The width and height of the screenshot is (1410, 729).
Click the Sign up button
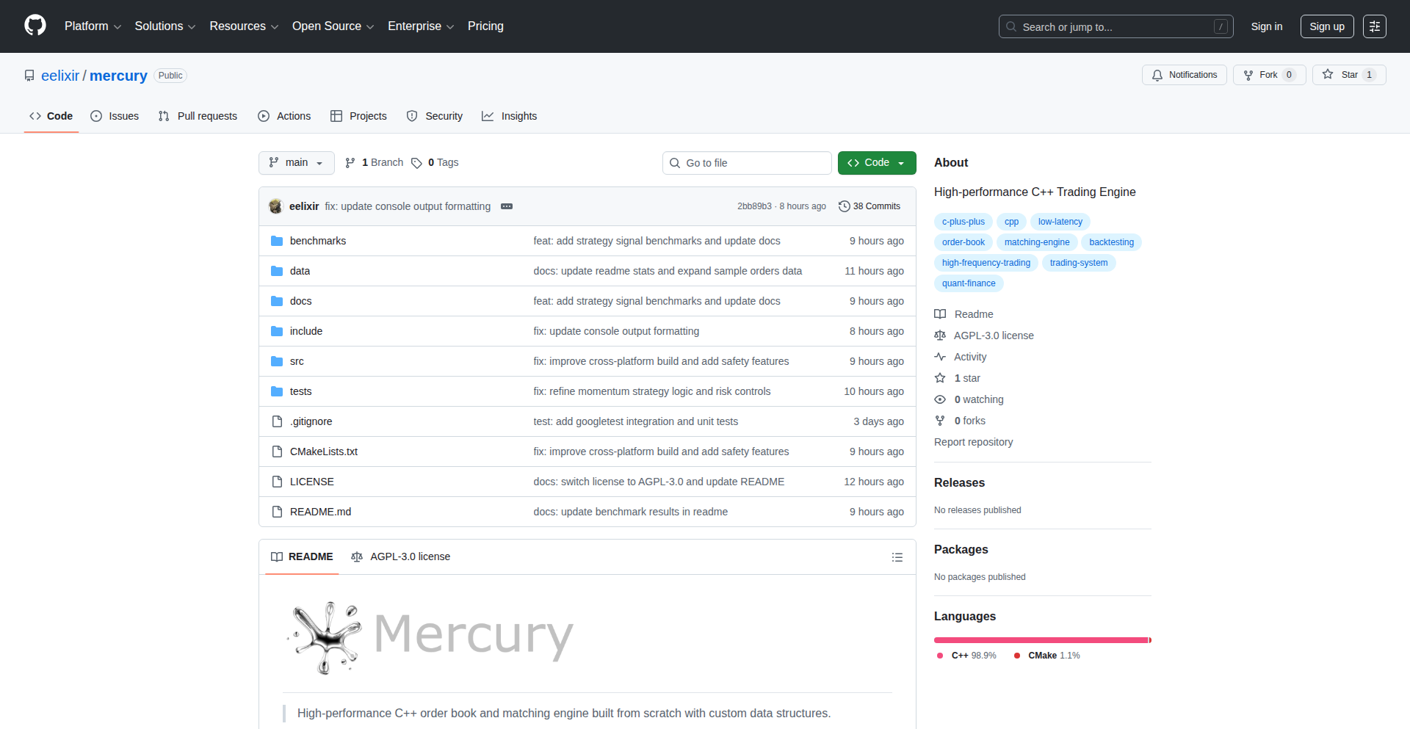1327,26
